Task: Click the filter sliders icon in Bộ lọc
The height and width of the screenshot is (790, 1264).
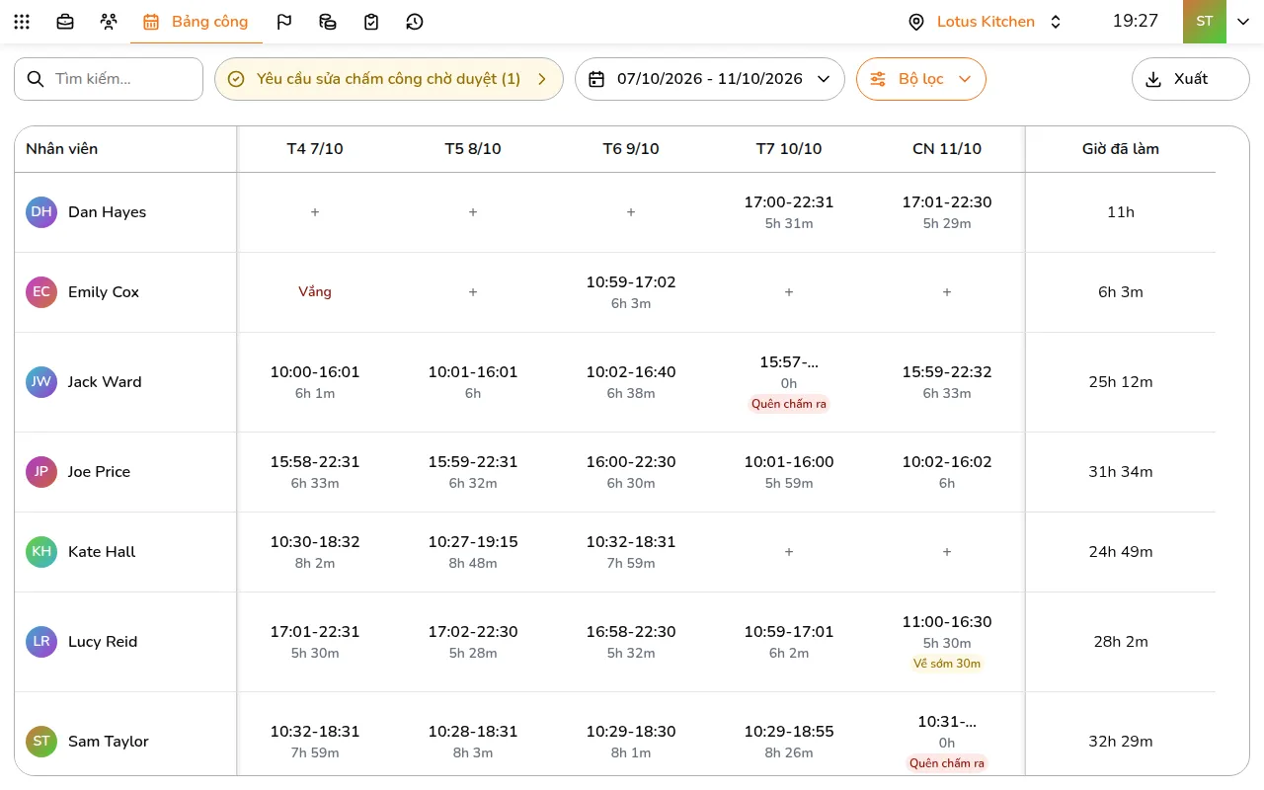Action: (x=878, y=79)
